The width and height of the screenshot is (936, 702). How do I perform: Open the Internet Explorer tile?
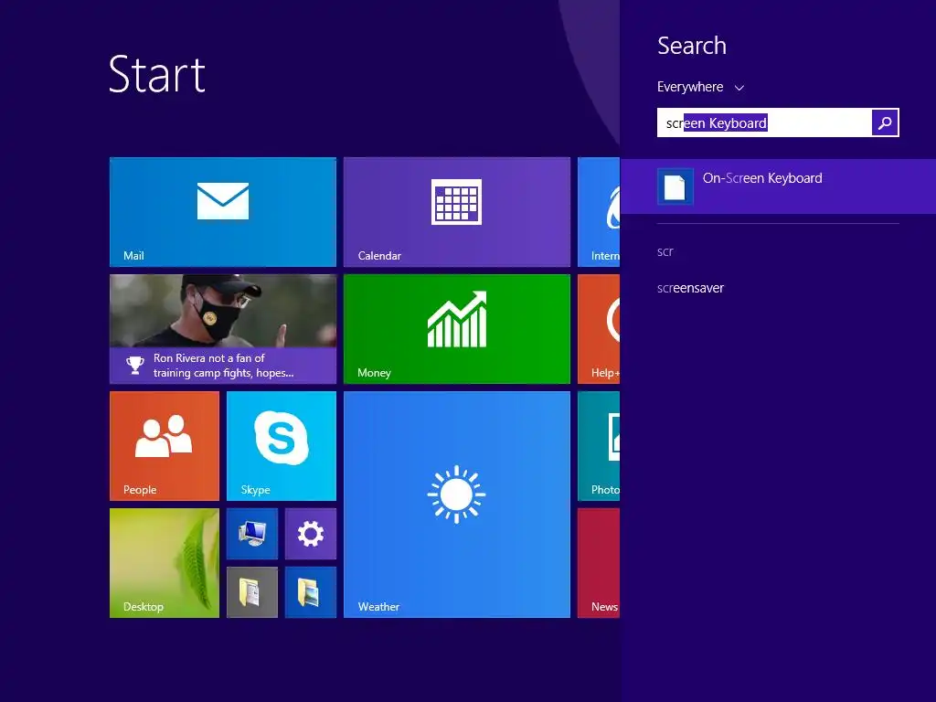click(x=599, y=212)
